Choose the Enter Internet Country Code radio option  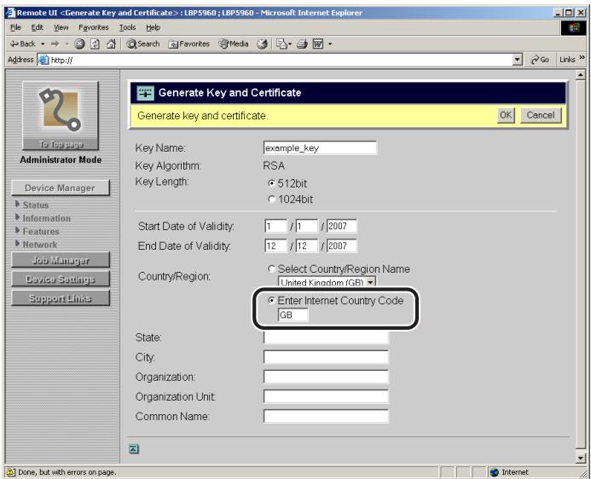click(x=271, y=301)
